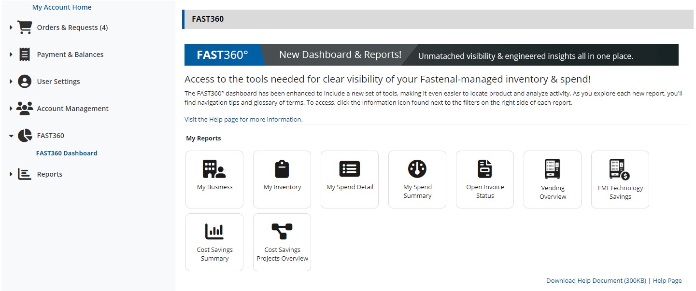The image size is (696, 291).
Task: Open the Cost Savings Projects Overview report
Action: click(x=282, y=242)
